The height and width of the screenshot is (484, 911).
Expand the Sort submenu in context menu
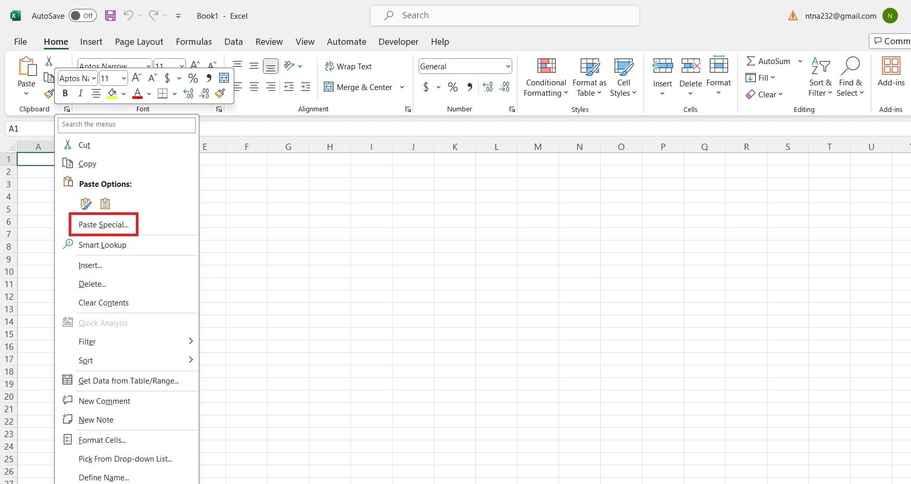pyautogui.click(x=128, y=360)
